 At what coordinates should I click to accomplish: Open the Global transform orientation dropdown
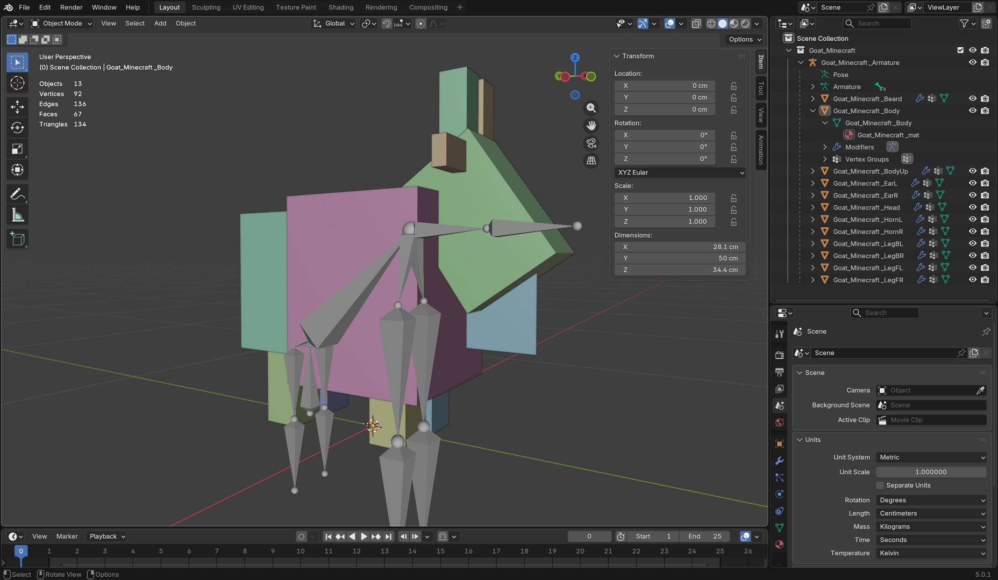[x=334, y=24]
